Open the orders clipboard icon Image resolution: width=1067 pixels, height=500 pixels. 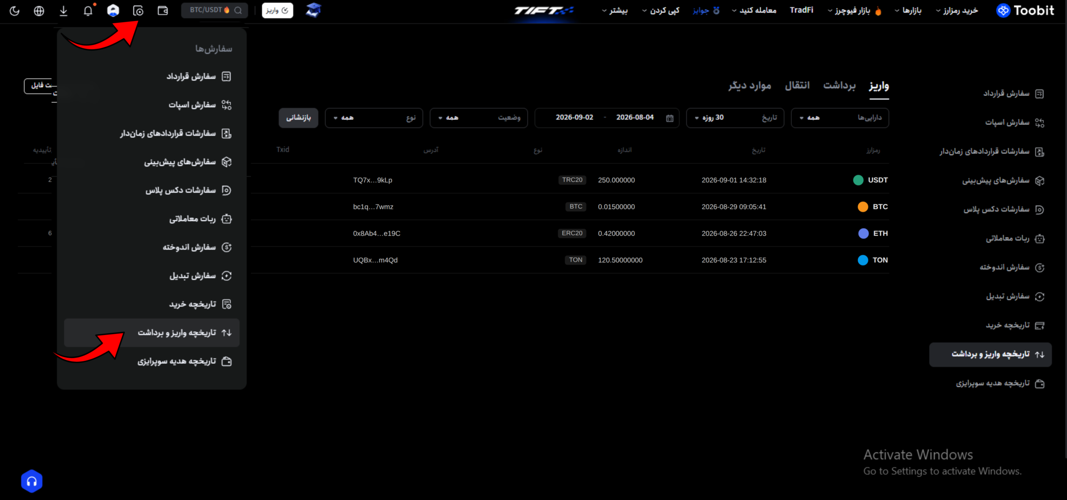138,11
